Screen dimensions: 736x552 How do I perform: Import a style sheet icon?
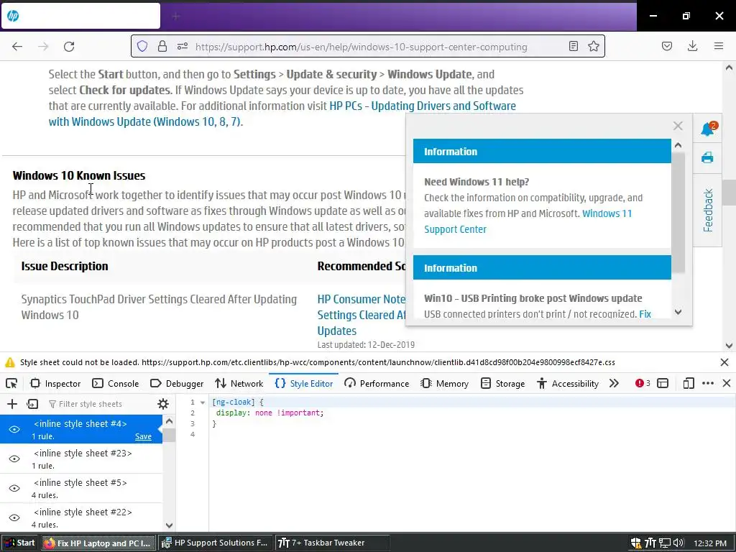click(32, 404)
